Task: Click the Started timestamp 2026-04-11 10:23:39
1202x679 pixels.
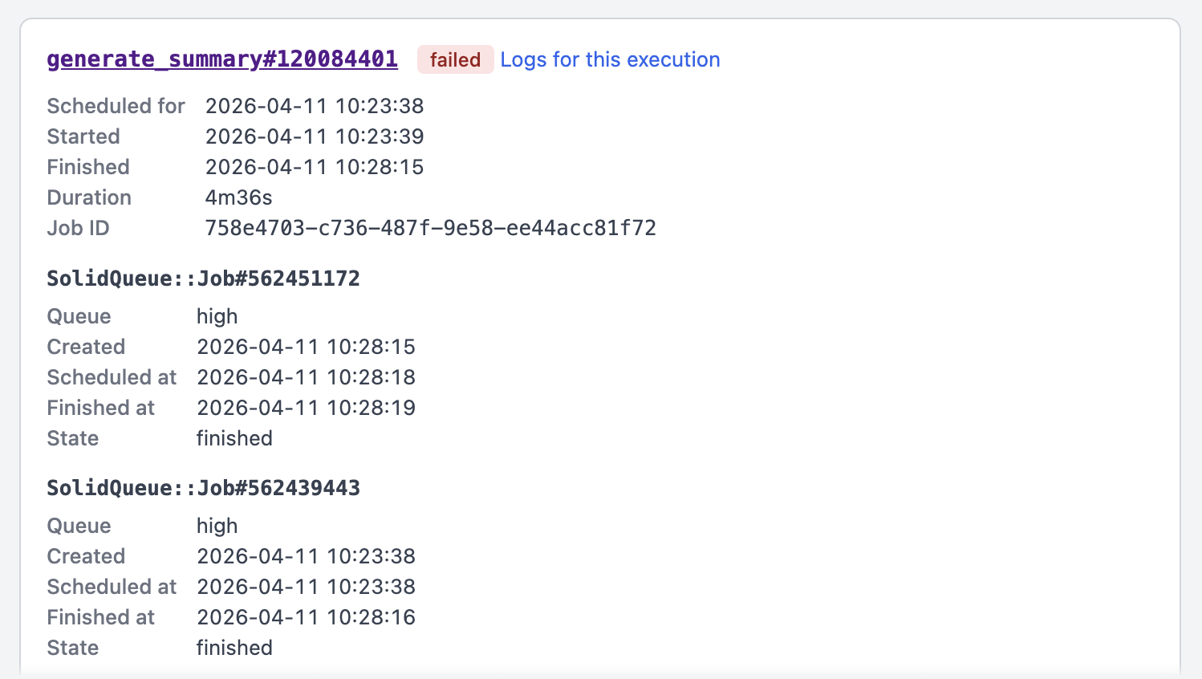Action: tap(315, 136)
